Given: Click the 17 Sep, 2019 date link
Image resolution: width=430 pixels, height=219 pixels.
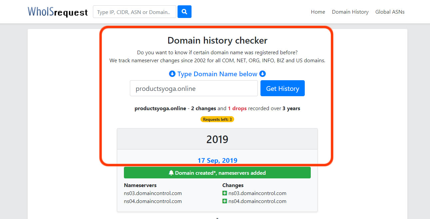Looking at the screenshot, I should (217, 160).
